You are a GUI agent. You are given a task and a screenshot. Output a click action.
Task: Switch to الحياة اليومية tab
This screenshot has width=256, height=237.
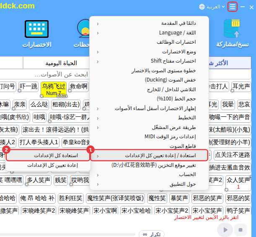coord(56,63)
